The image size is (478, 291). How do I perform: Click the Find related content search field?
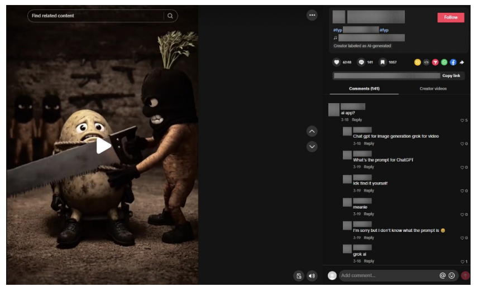pos(97,16)
